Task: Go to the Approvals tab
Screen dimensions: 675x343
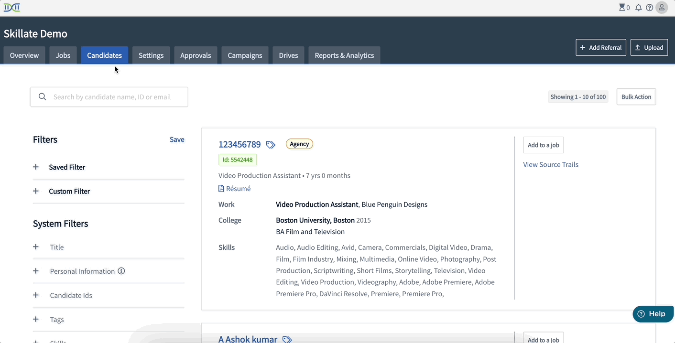Action: pyautogui.click(x=196, y=55)
